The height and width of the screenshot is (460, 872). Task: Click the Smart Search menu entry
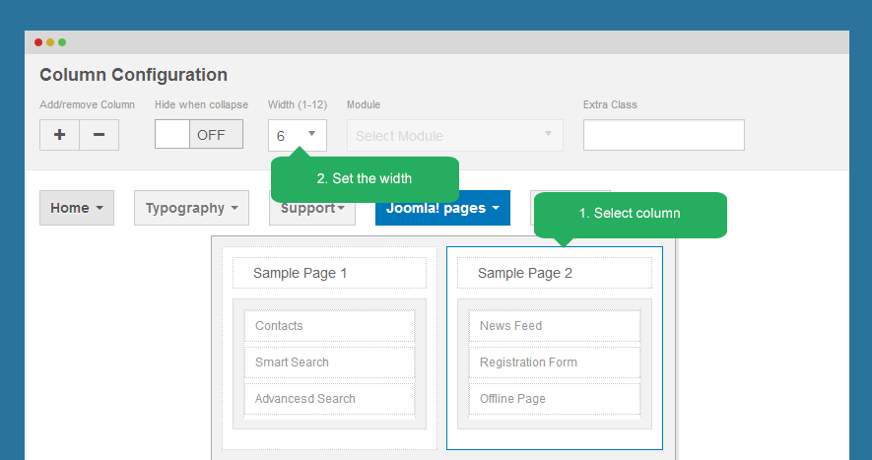pos(329,362)
